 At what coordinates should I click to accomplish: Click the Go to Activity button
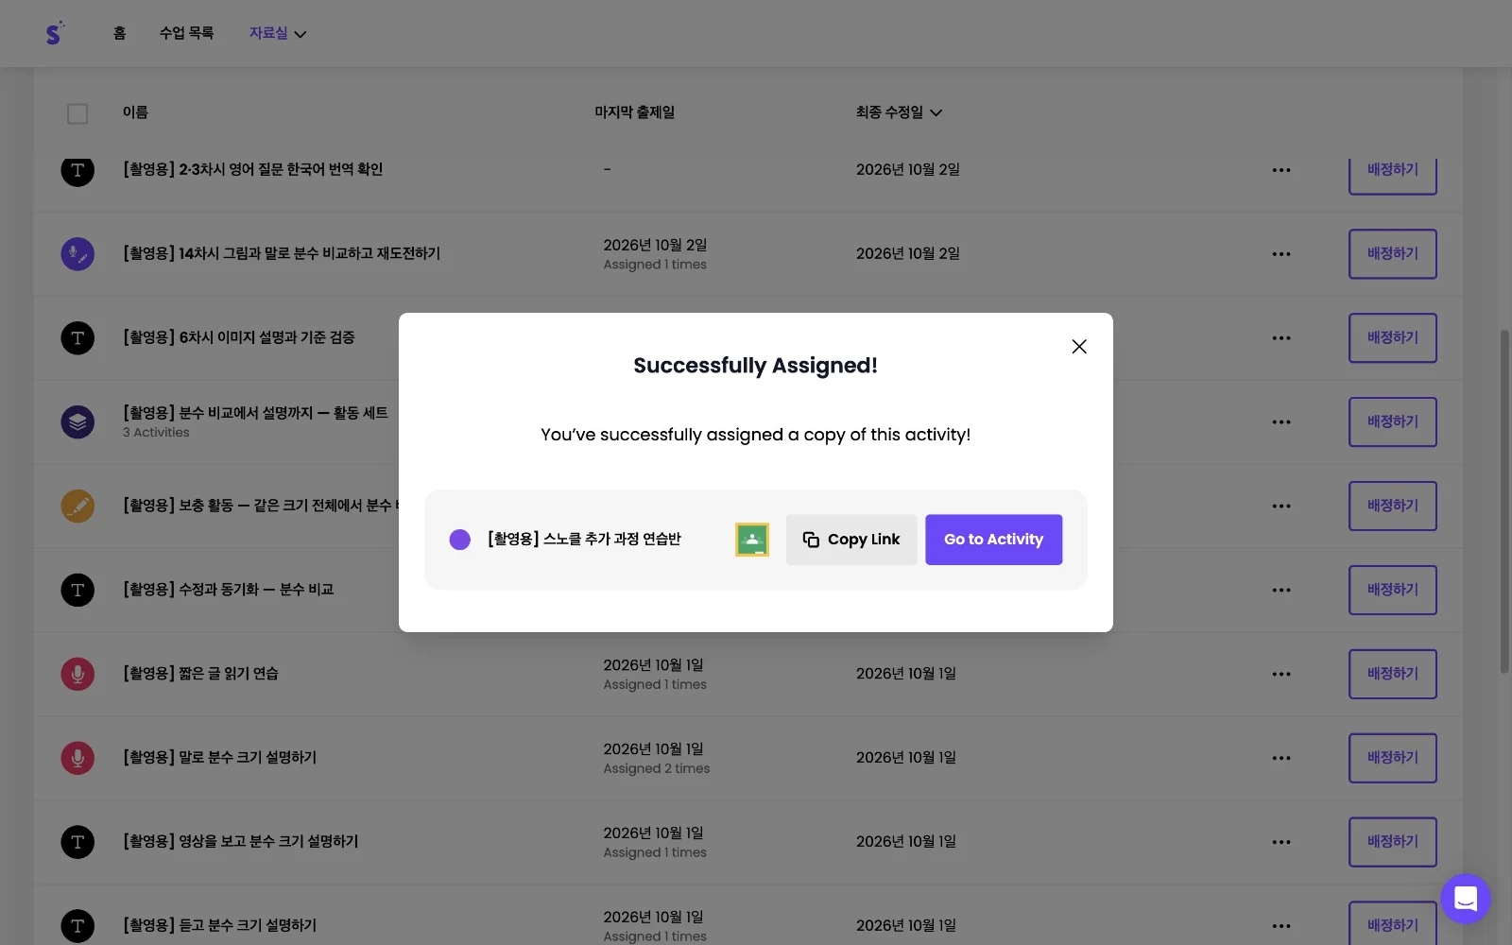click(x=993, y=540)
